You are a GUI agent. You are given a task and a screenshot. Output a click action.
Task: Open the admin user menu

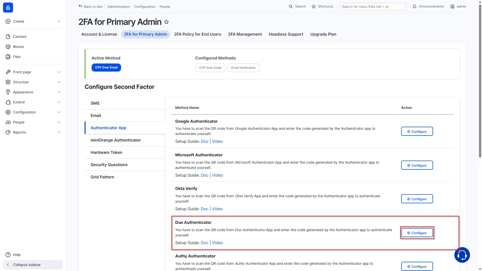coord(458,7)
